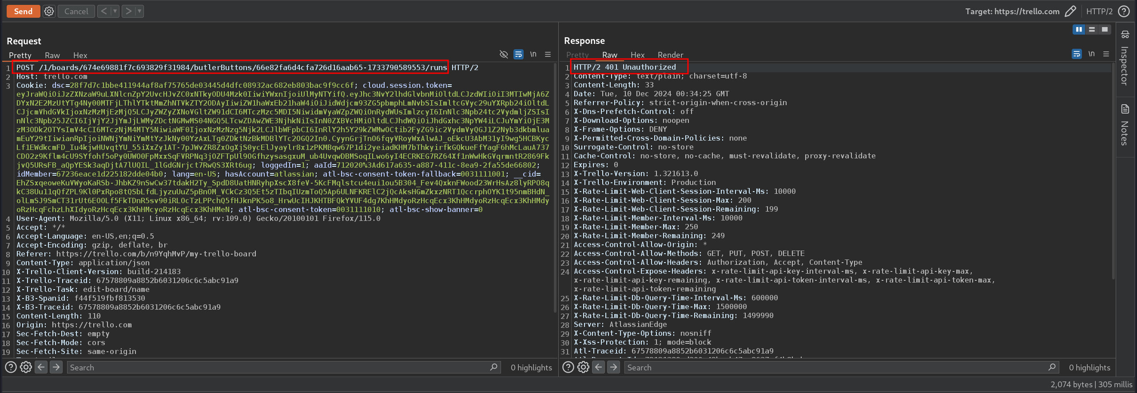The image size is (1137, 393).
Task: Select top-bottom stacked layout view
Action: pos(1092,29)
